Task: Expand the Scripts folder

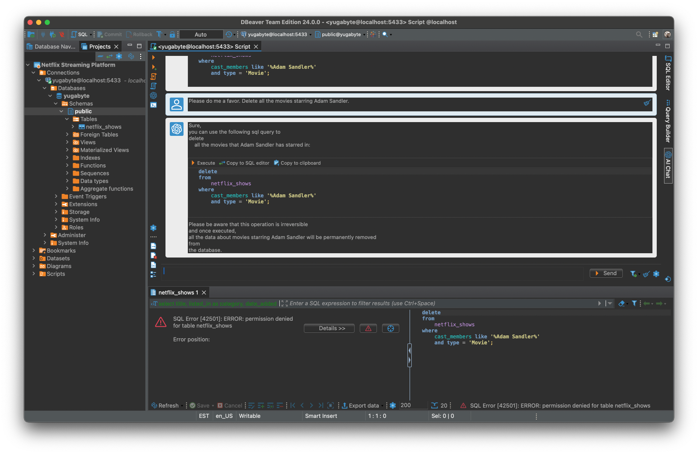Action: coord(34,274)
